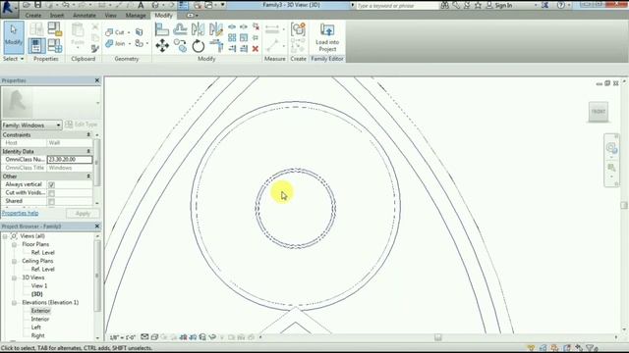Open Family Category and Parameters
629x353 pixels.
point(55,29)
